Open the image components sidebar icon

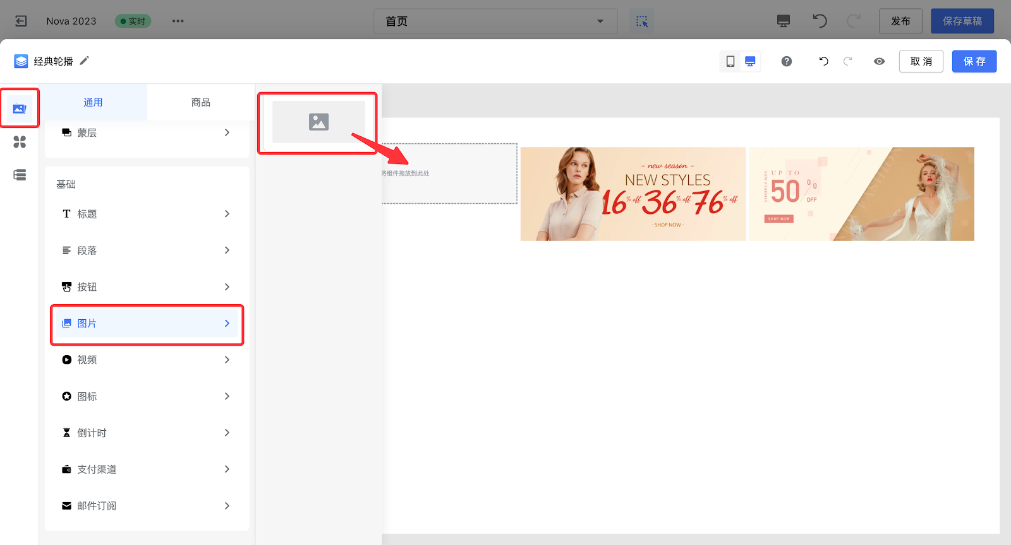(20, 108)
